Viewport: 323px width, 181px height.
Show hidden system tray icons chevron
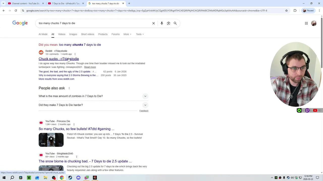(x=272, y=178)
